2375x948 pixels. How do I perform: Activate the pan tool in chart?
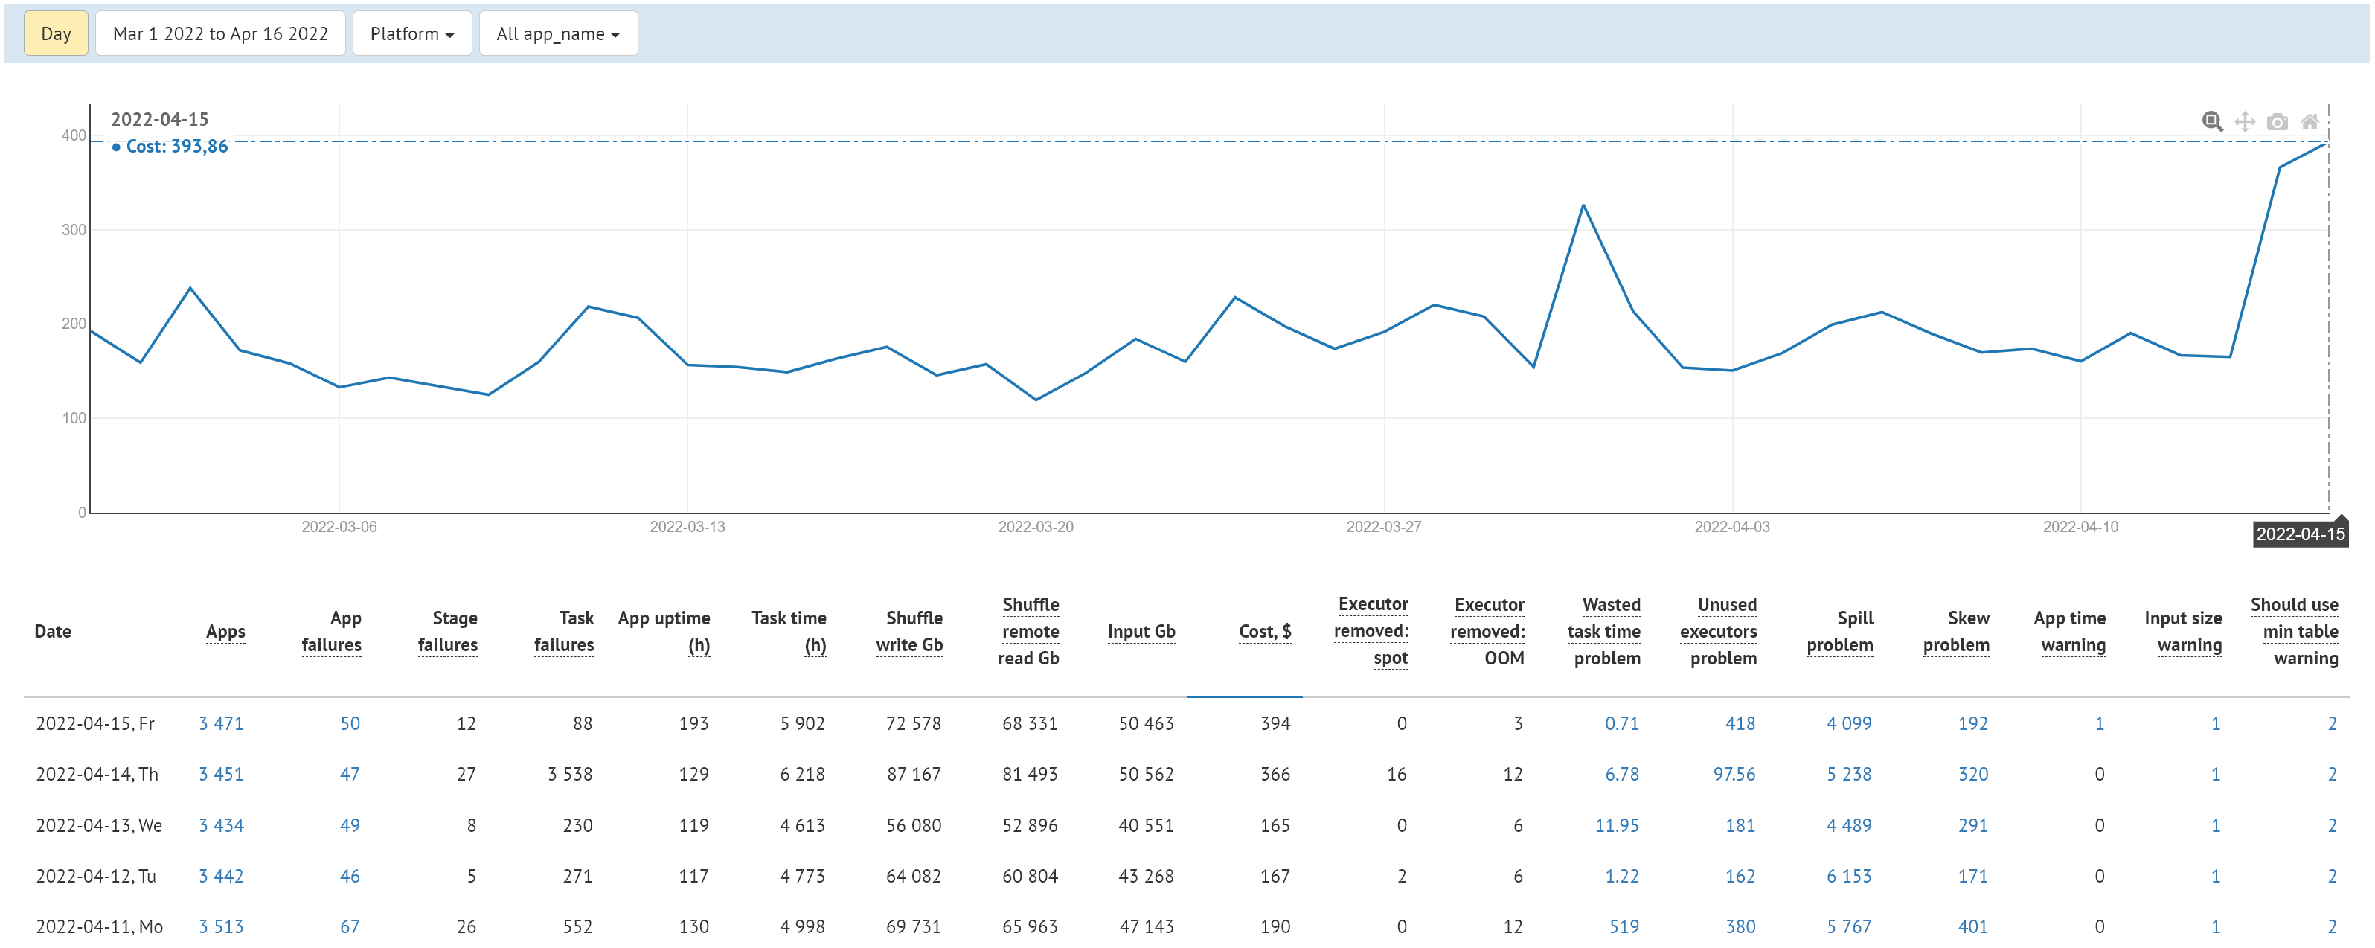(2245, 122)
